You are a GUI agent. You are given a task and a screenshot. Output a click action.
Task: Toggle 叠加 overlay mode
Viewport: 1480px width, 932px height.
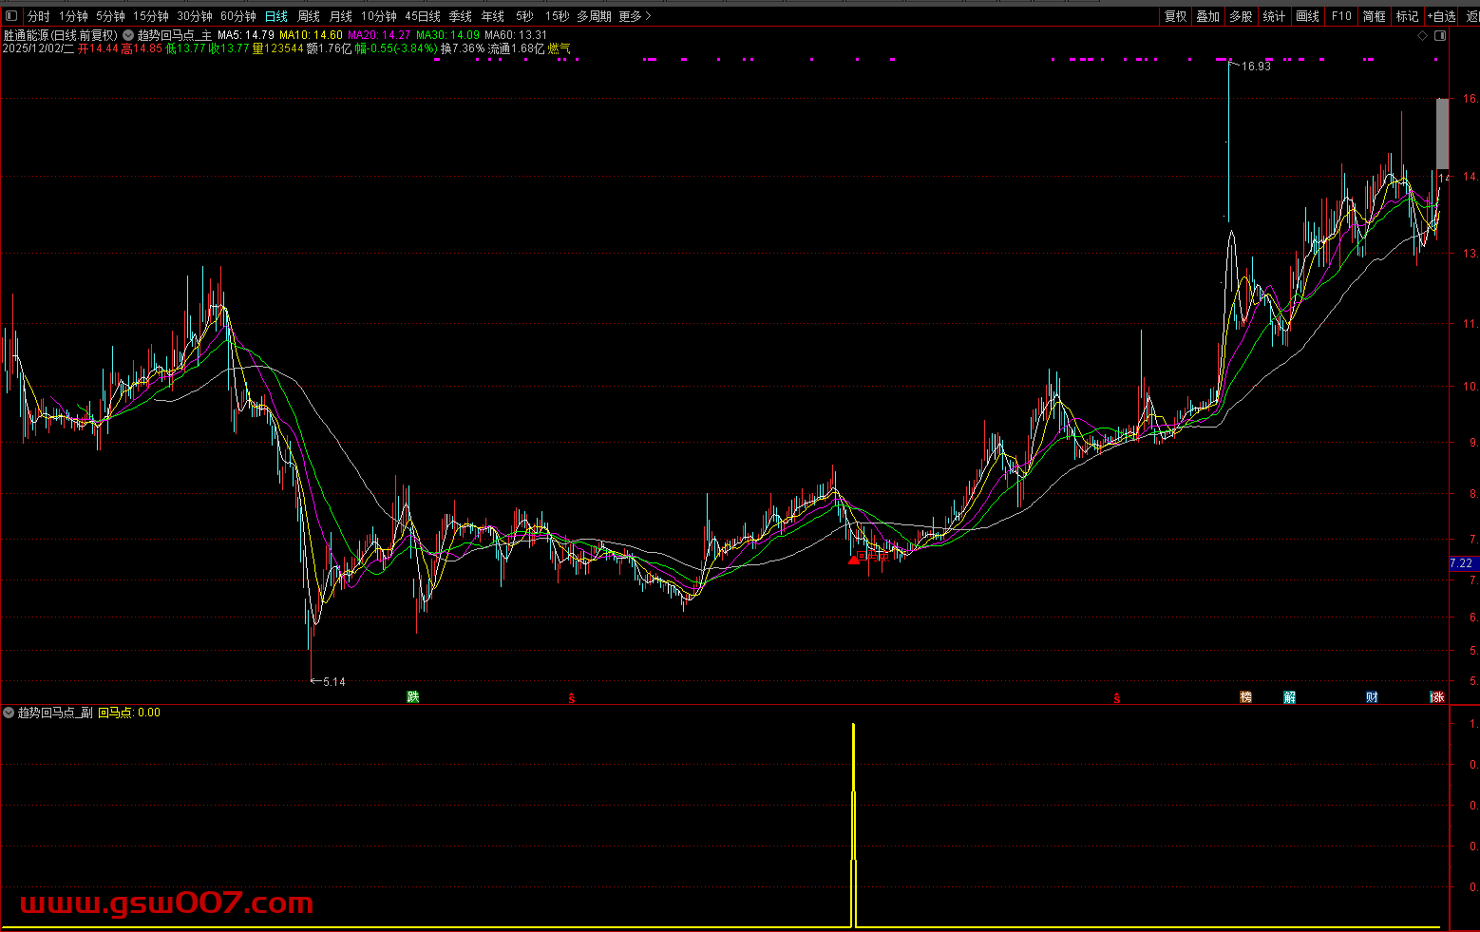pos(1208,16)
